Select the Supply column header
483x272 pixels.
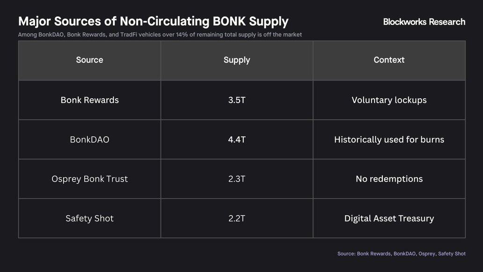coord(237,60)
